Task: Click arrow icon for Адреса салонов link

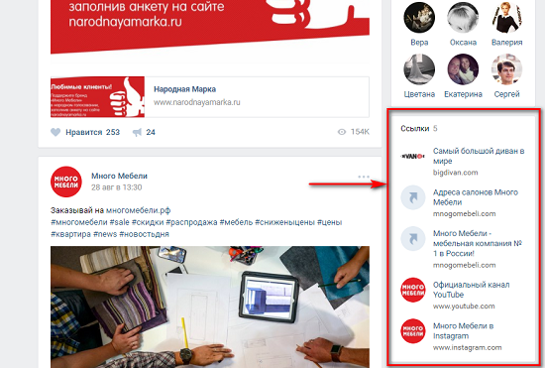Action: (413, 197)
